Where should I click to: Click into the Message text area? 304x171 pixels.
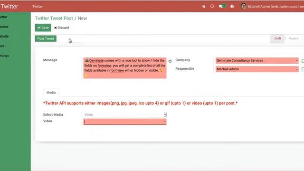click(x=125, y=68)
